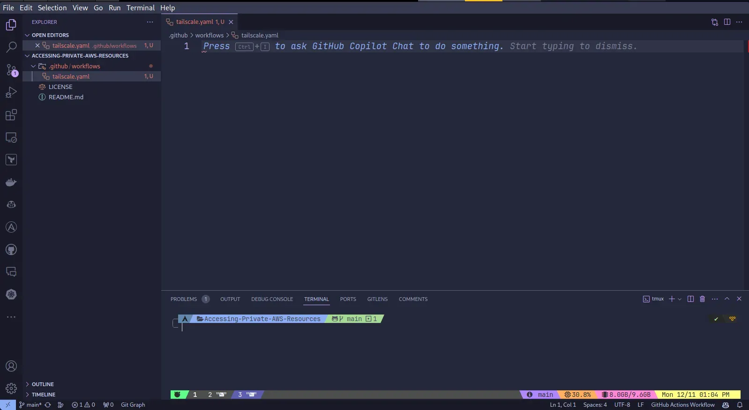
Task: Open the Source Control view
Action: click(11, 70)
